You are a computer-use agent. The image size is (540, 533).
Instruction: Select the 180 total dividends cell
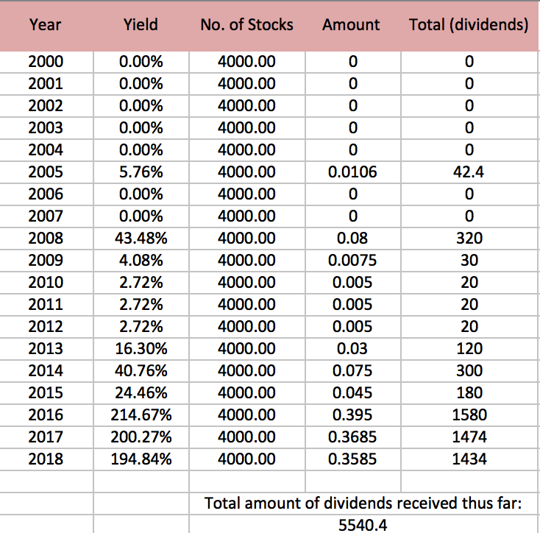[469, 393]
